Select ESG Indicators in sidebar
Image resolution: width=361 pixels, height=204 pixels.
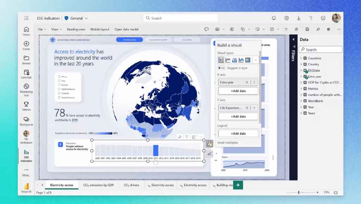(x=26, y=156)
